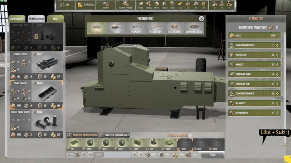Open the Selected Technologies tab
The height and width of the screenshot is (163, 291).
pyautogui.click(x=114, y=135)
